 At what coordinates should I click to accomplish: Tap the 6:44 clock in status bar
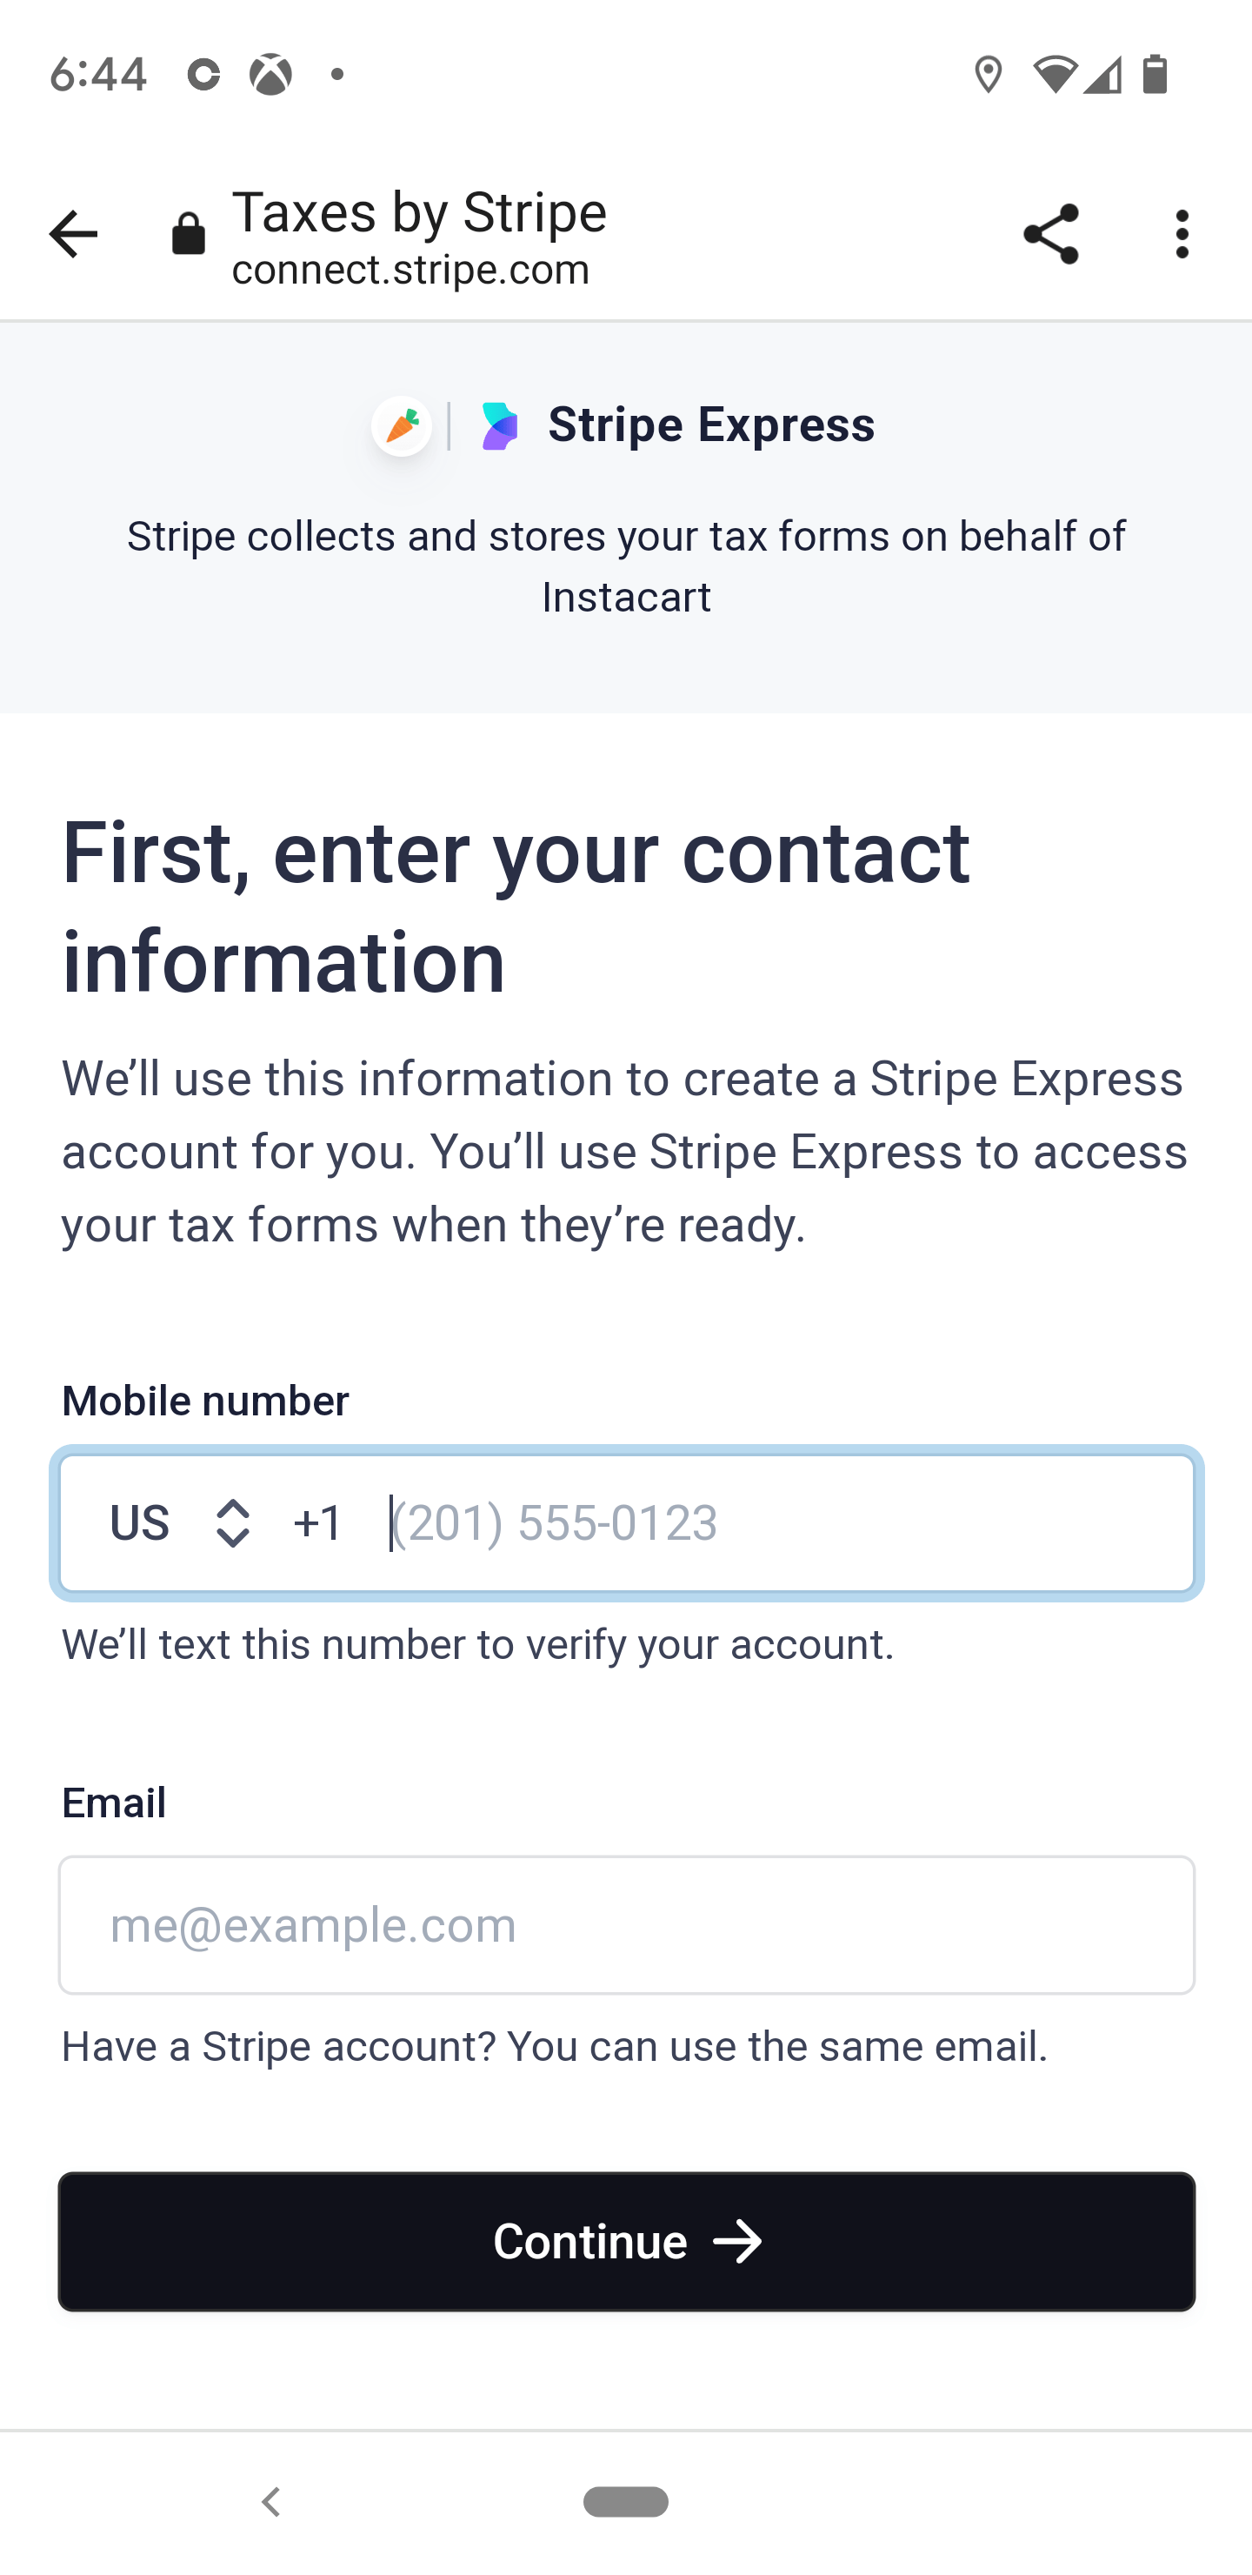click(x=98, y=75)
